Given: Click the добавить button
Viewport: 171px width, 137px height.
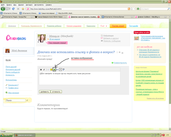Looking at the screenshot, I should 44,92.
